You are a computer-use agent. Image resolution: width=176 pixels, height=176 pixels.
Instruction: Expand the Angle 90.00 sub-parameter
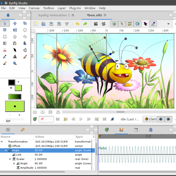[14, 163]
